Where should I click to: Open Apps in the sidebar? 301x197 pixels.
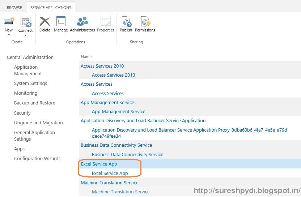point(20,149)
